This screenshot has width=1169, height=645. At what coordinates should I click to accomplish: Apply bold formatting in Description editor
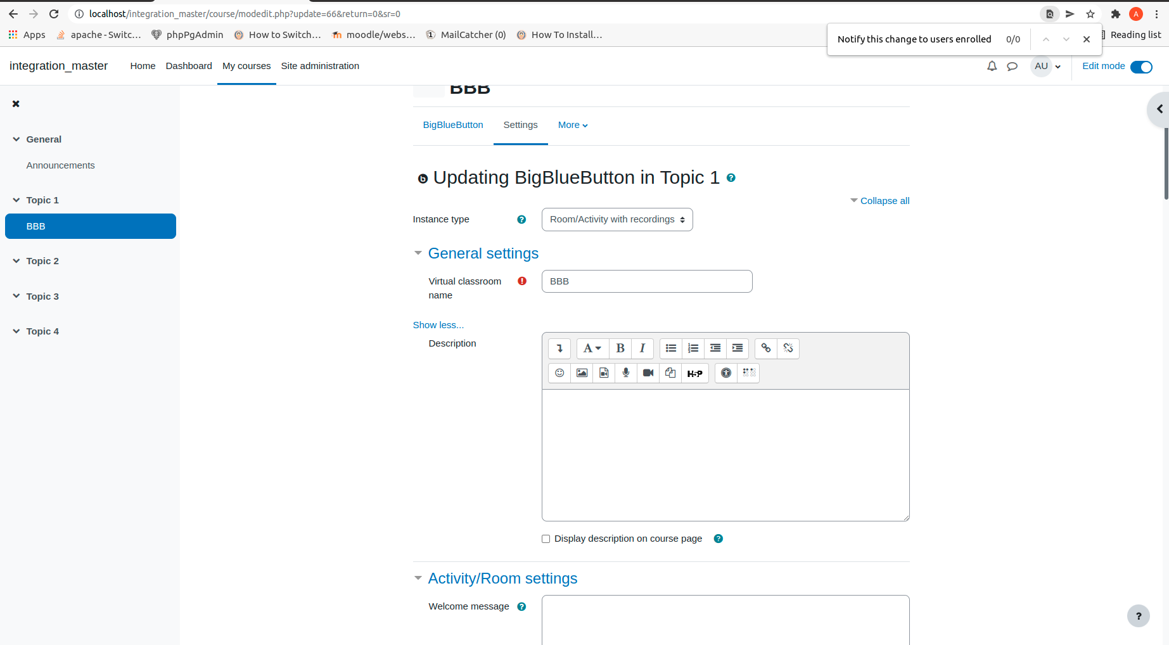click(x=620, y=348)
